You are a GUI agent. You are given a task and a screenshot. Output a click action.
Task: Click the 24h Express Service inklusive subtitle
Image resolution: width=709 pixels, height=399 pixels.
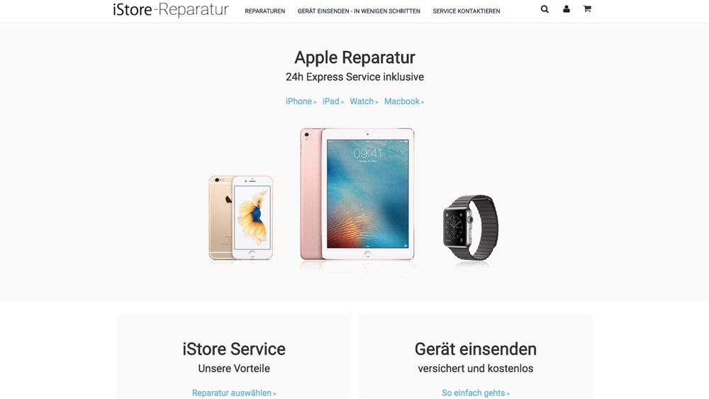[x=354, y=77]
